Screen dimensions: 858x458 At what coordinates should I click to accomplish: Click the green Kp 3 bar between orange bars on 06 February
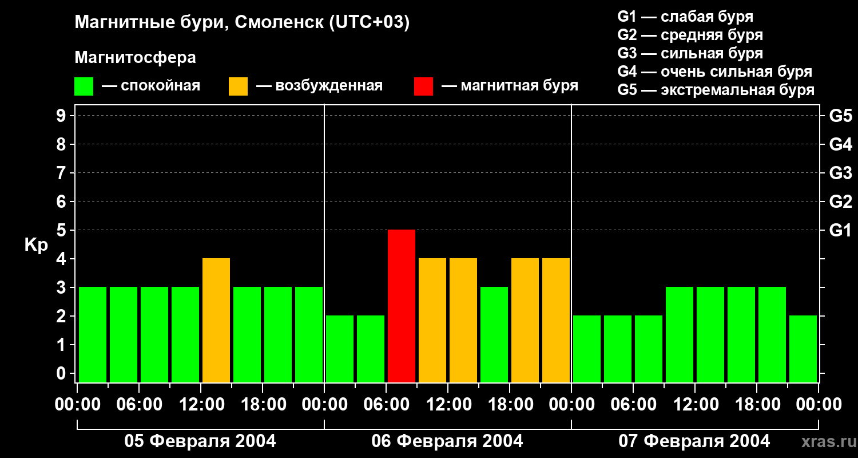(494, 334)
